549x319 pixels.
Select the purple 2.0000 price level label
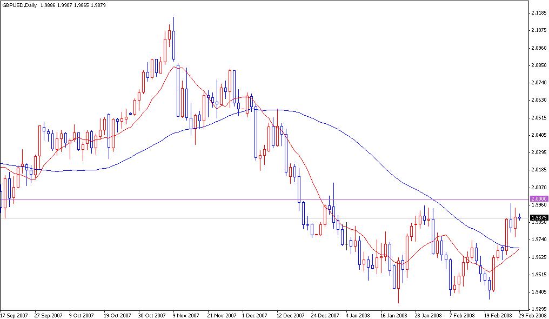[x=539, y=199]
